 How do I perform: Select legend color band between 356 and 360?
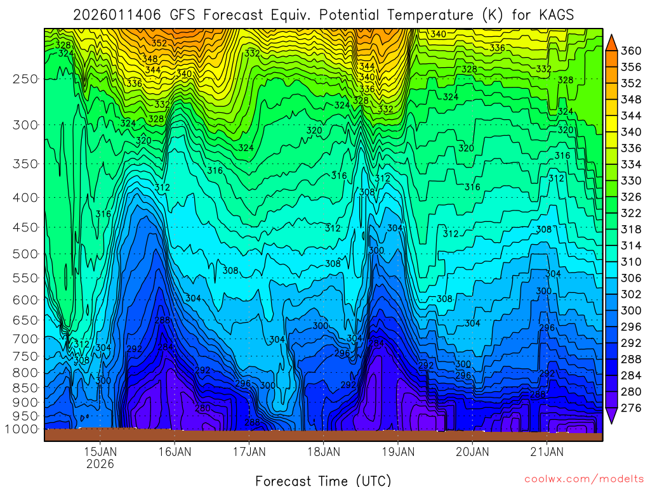(x=611, y=59)
